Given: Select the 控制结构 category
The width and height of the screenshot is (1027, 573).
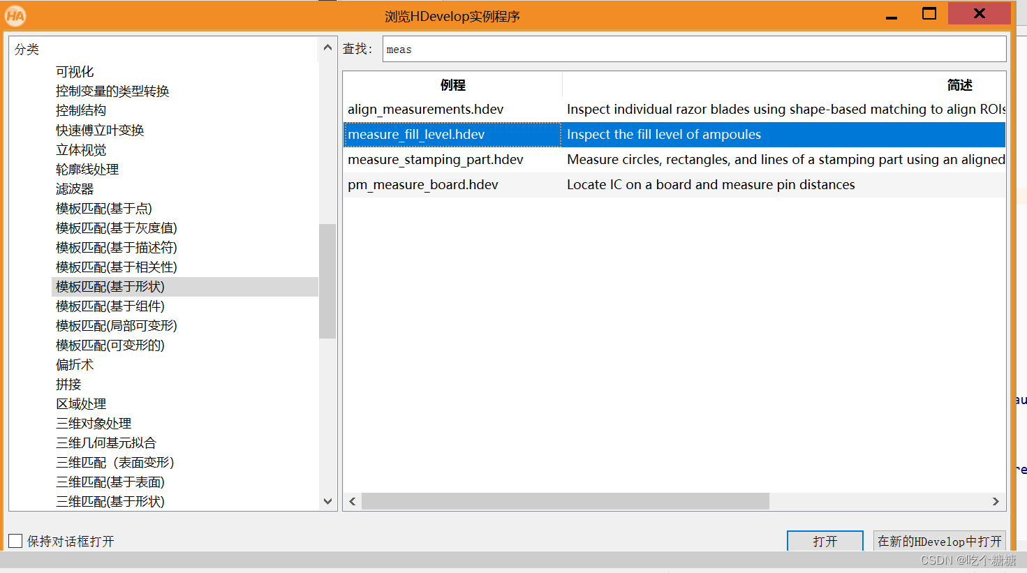Looking at the screenshot, I should [81, 110].
